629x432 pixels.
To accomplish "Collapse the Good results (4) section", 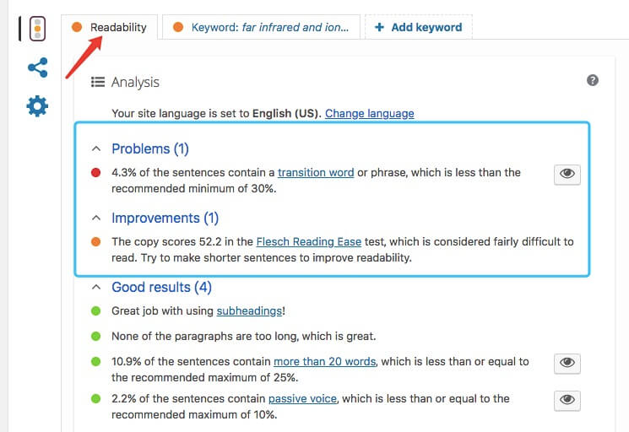I will click(96, 287).
